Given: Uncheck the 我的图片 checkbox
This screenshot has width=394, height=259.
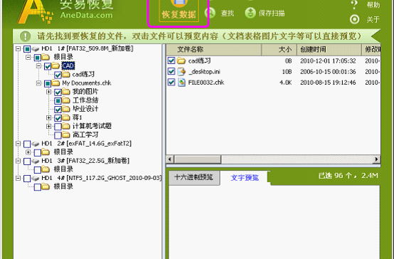Looking at the screenshot, I should click(x=58, y=92).
